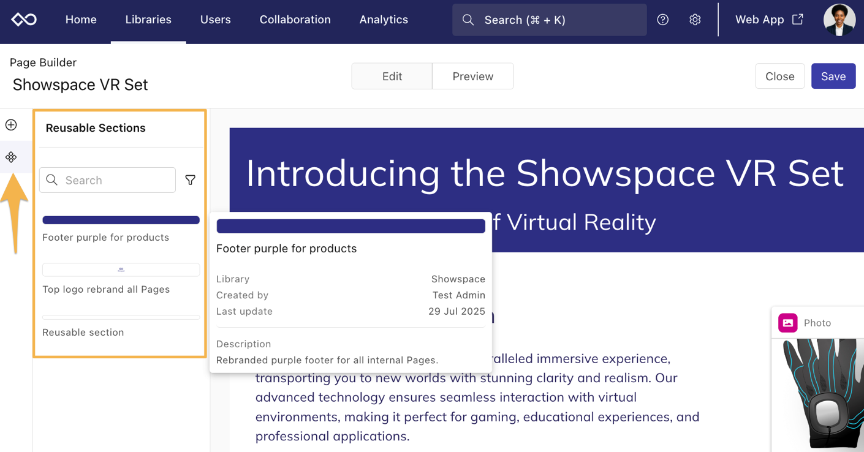
Task: Open the user profile avatar
Action: [839, 20]
